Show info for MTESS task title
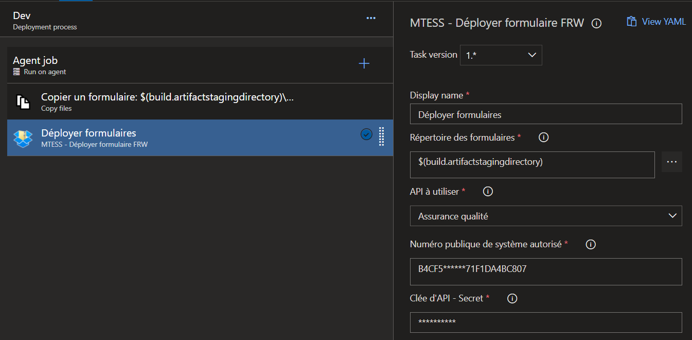 [596, 23]
